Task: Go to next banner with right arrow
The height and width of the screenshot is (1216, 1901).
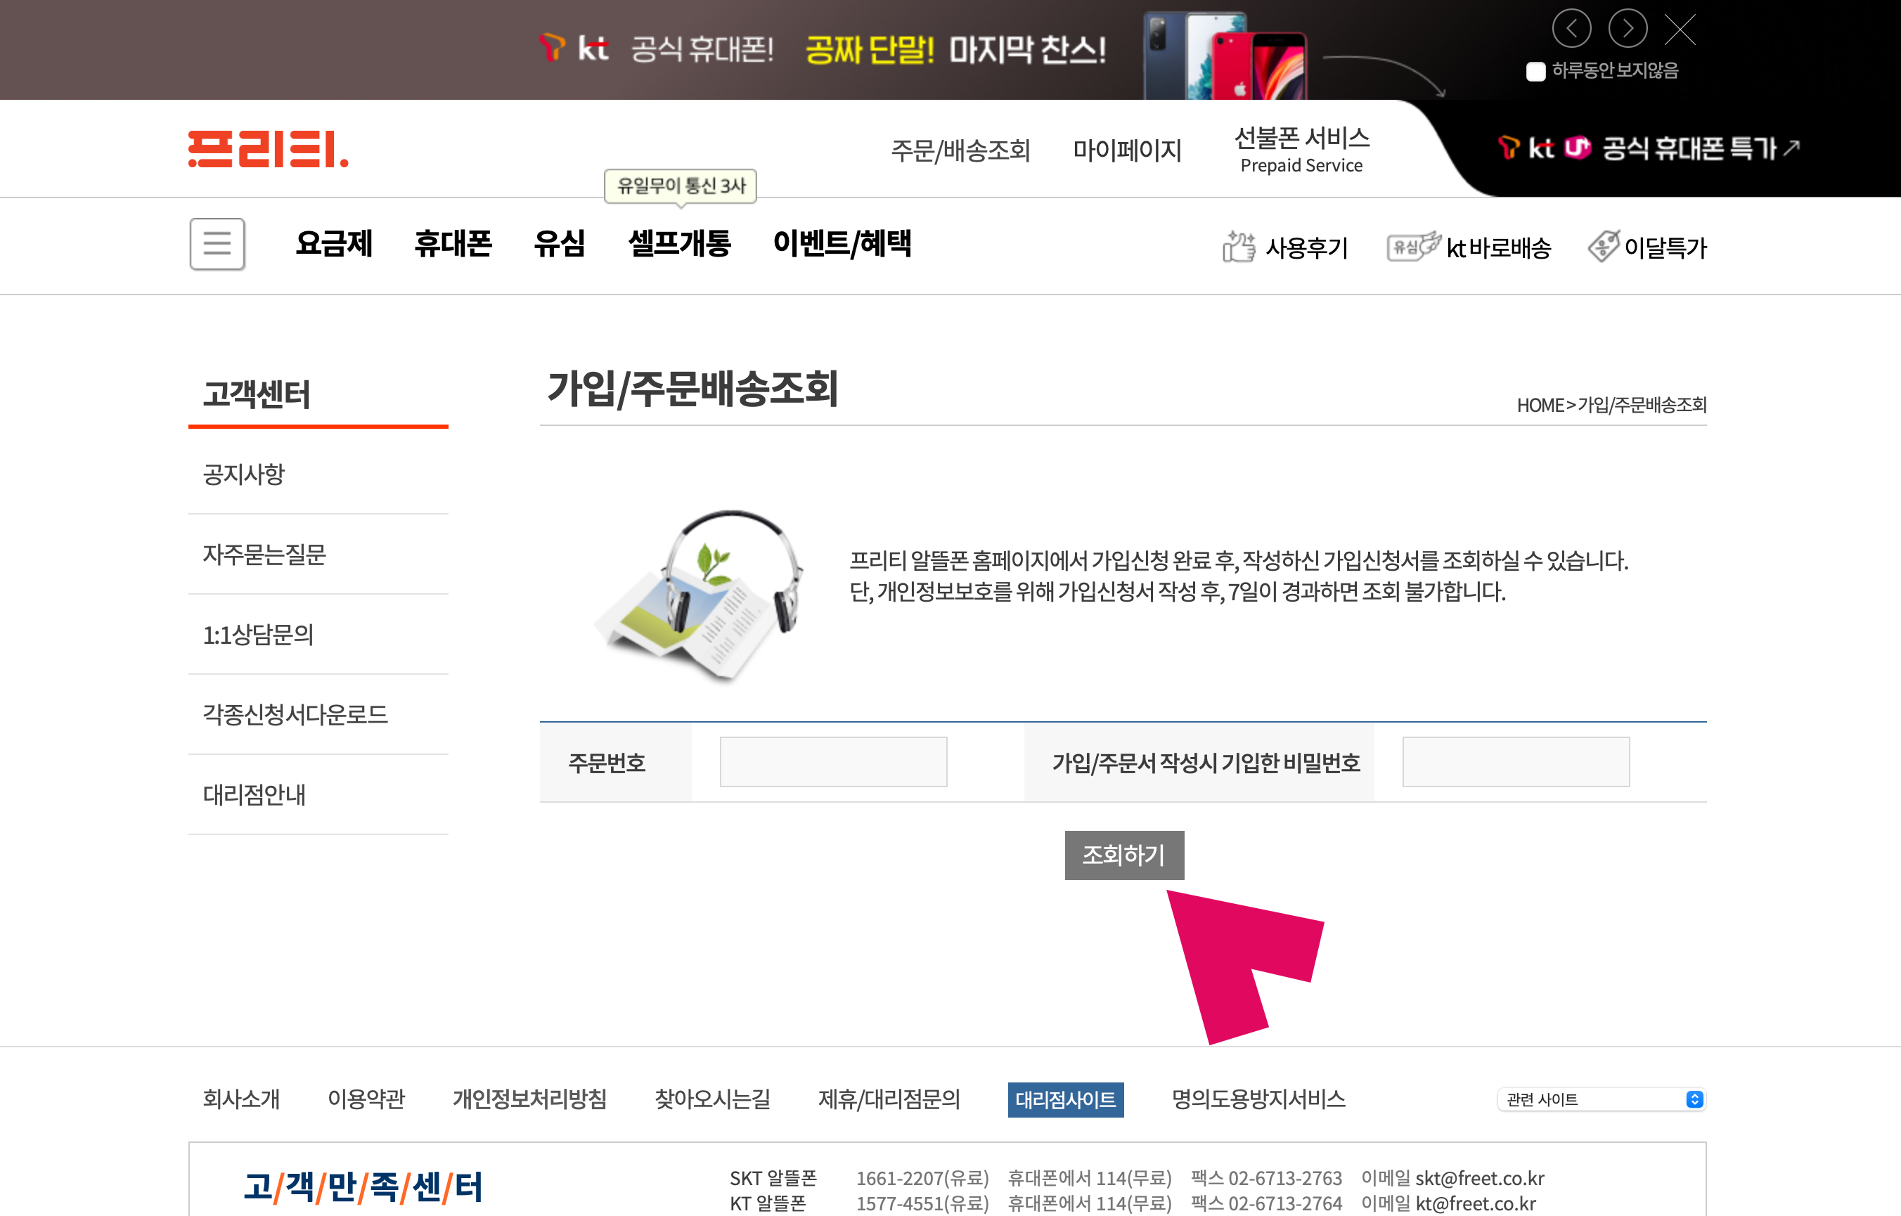Action: pyautogui.click(x=1628, y=30)
